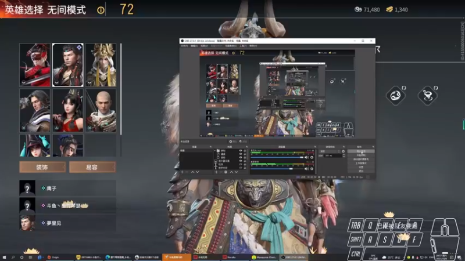Remove scene with minus icon
Screen dimensions: 465x261
click(187, 172)
